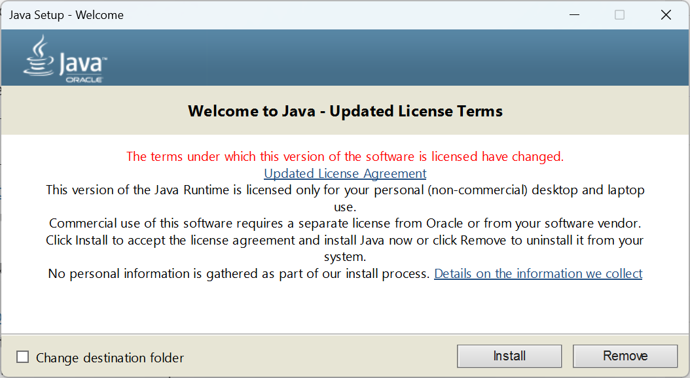This screenshot has height=378, width=690.
Task: Click the Install button
Action: pyautogui.click(x=509, y=356)
